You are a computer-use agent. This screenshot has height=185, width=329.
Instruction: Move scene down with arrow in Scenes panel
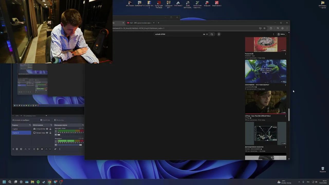point(29,149)
